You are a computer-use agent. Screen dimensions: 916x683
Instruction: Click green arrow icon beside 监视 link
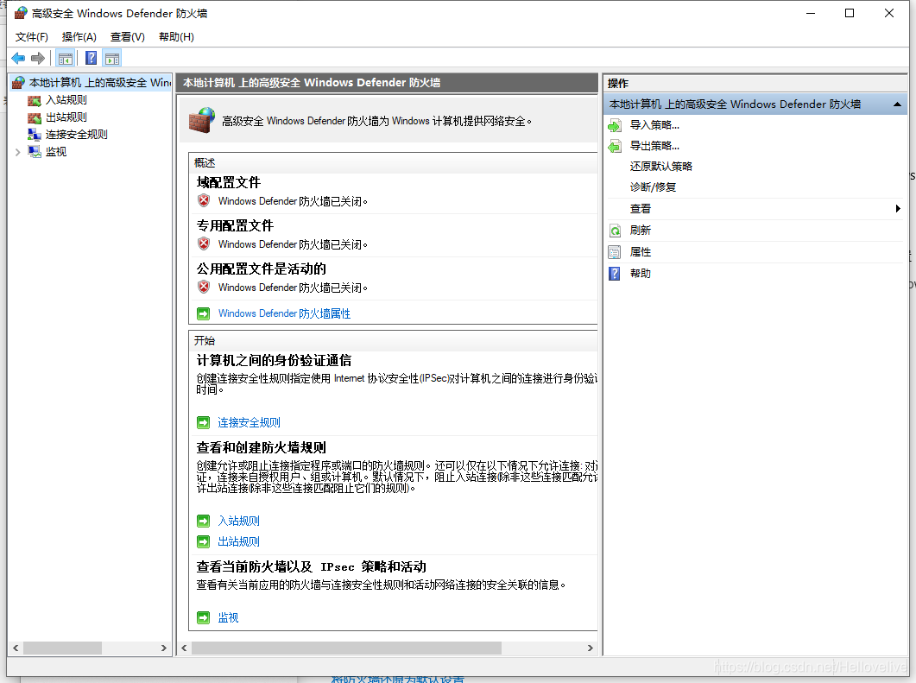point(203,617)
